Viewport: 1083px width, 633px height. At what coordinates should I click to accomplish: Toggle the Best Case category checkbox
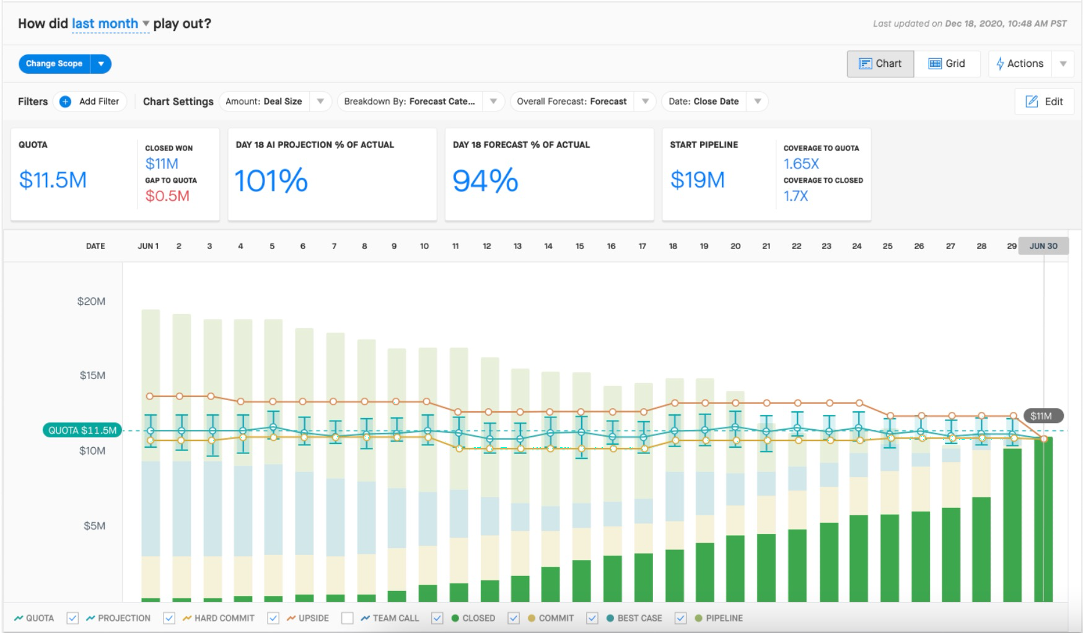tap(592, 618)
